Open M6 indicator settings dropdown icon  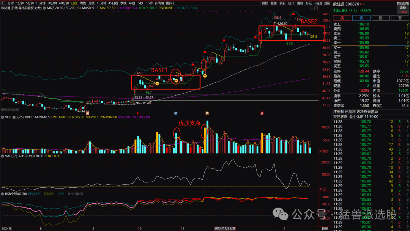click(x=44, y=8)
